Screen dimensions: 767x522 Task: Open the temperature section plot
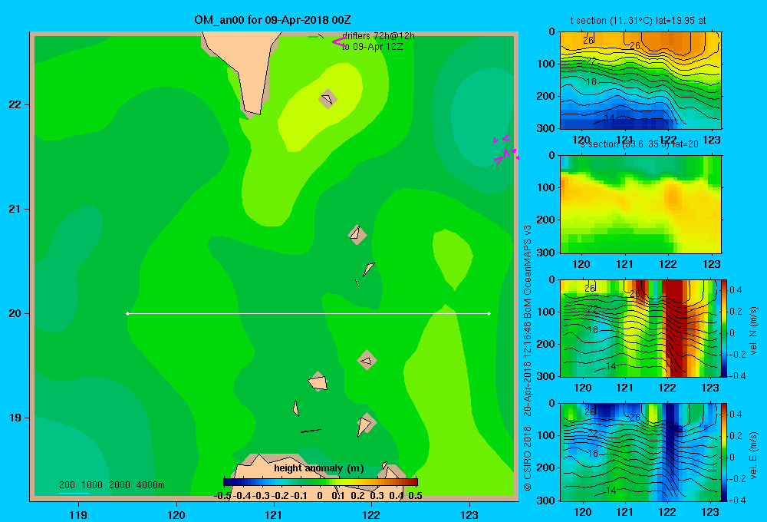(x=640, y=81)
